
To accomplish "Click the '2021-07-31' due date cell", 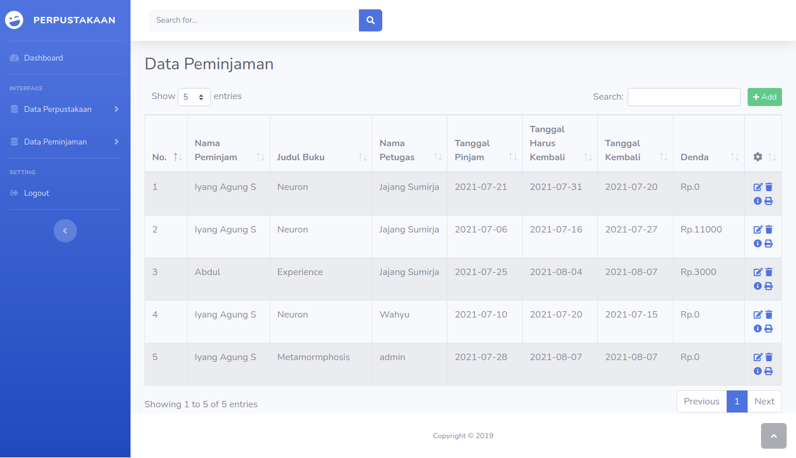I will click(560, 194).
